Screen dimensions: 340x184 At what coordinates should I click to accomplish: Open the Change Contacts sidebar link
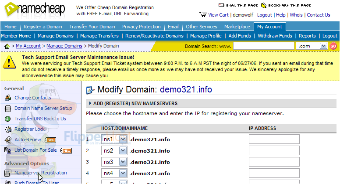point(33,98)
